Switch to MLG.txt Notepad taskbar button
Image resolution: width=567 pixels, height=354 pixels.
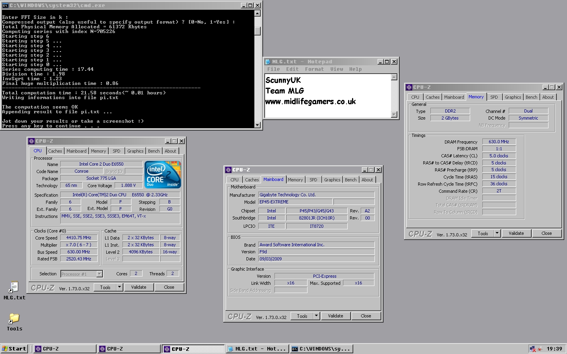click(257, 349)
